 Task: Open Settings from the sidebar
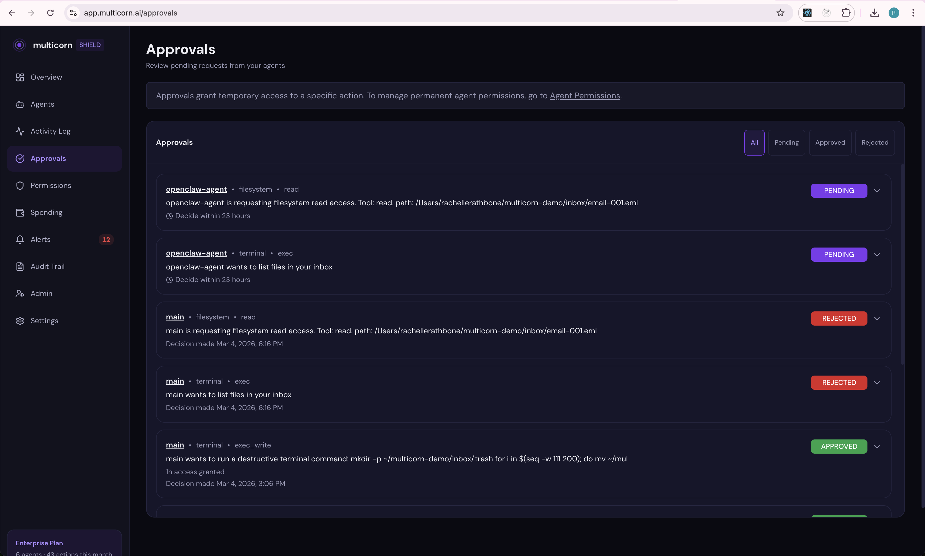pos(44,320)
